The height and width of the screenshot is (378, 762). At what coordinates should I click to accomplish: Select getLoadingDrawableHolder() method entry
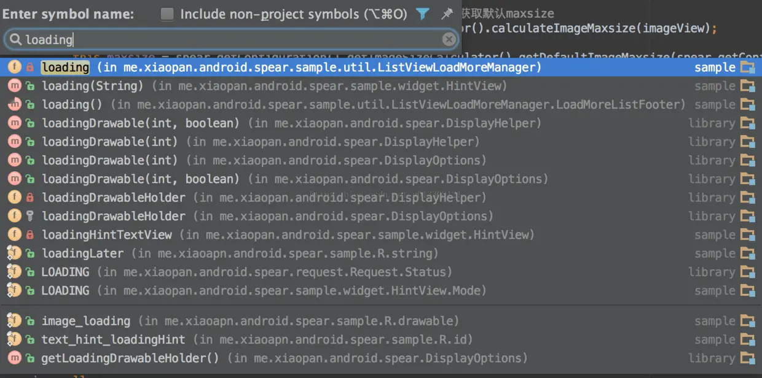(x=381, y=358)
